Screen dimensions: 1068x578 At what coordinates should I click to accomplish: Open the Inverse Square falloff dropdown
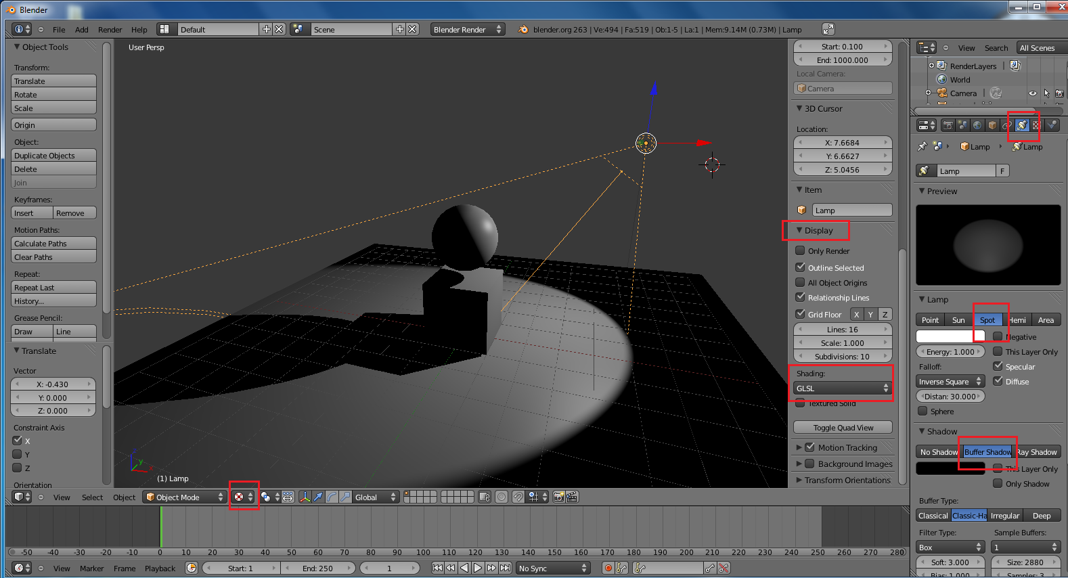(950, 382)
